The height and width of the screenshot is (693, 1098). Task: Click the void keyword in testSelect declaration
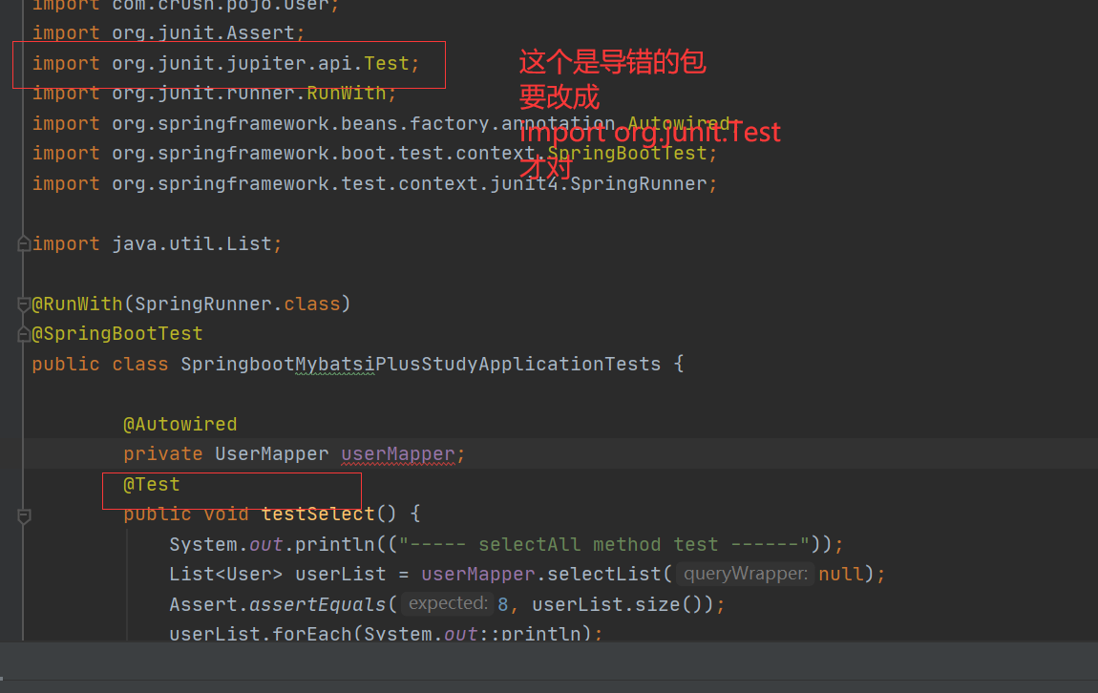[225, 514]
